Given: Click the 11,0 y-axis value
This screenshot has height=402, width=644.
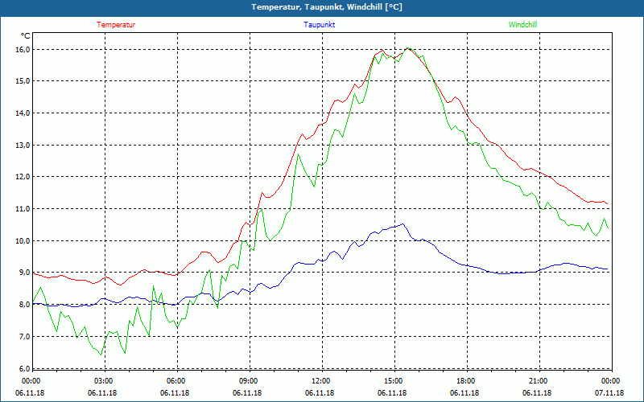Looking at the screenshot, I should (23, 208).
